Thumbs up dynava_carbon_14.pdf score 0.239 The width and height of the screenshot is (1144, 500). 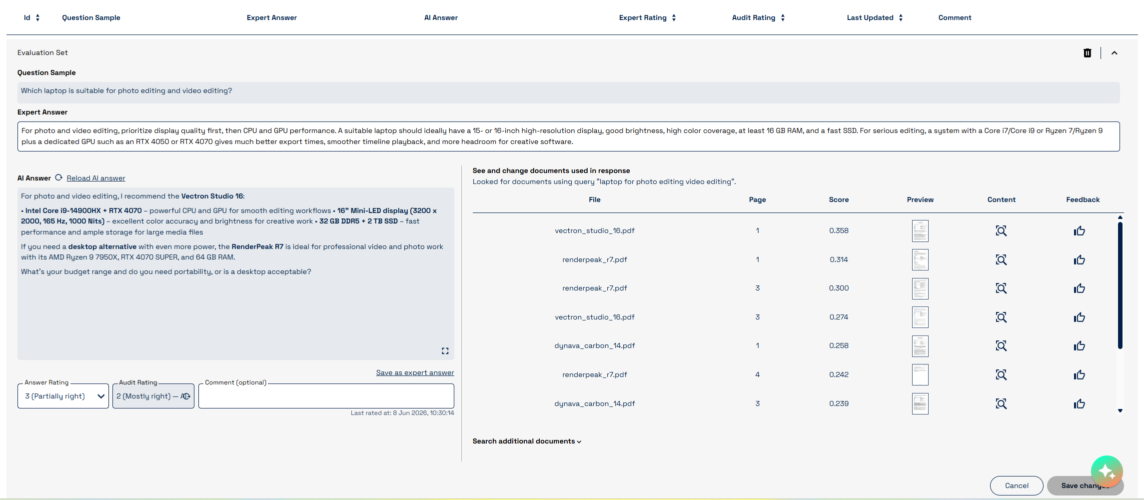(x=1080, y=403)
